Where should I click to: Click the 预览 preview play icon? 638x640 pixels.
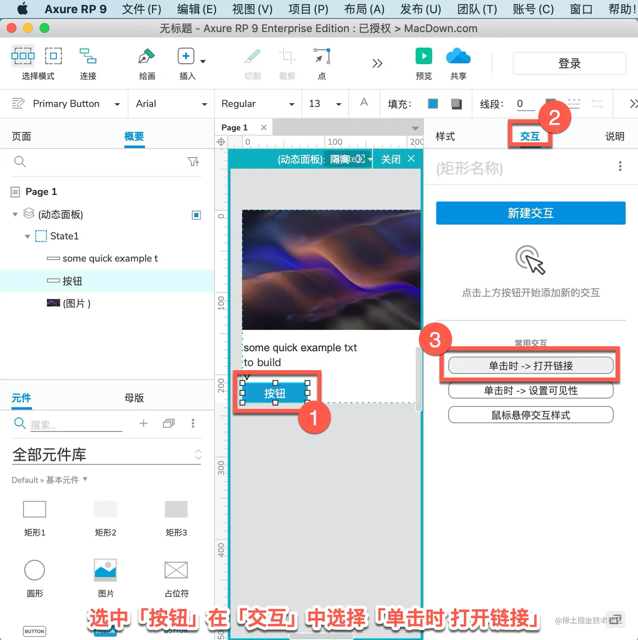coord(424,56)
